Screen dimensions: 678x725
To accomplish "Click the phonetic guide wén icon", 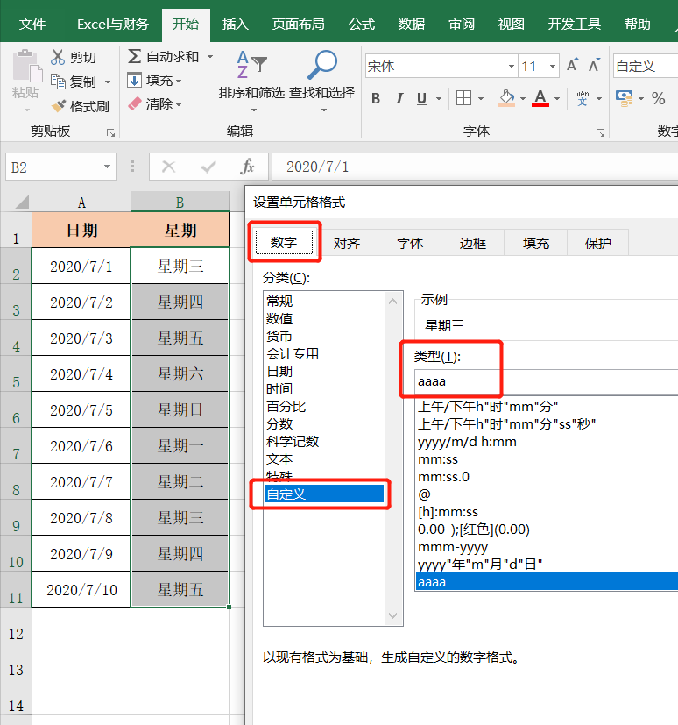I will click(582, 98).
